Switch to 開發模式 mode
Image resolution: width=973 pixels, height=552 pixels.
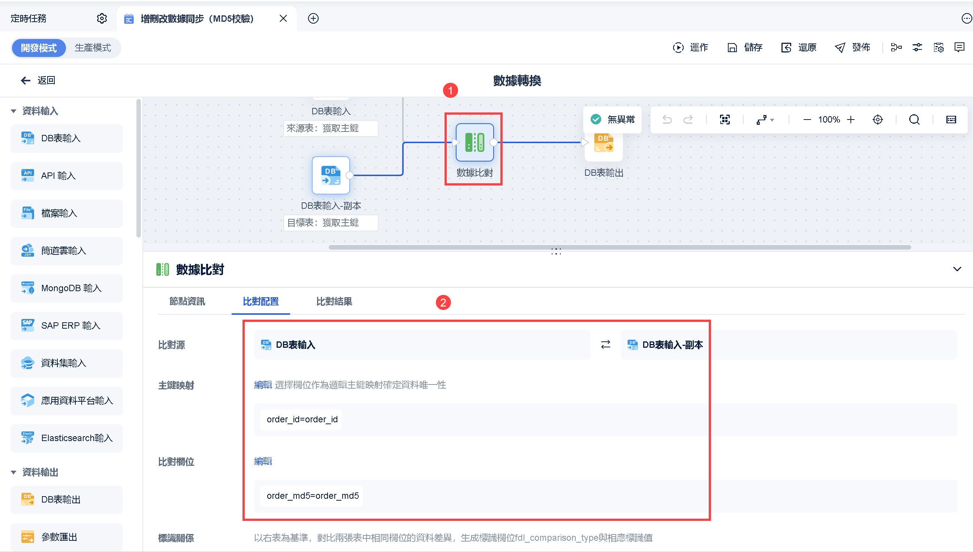coord(39,48)
